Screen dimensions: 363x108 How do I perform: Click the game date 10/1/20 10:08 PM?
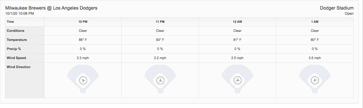coord(19,13)
